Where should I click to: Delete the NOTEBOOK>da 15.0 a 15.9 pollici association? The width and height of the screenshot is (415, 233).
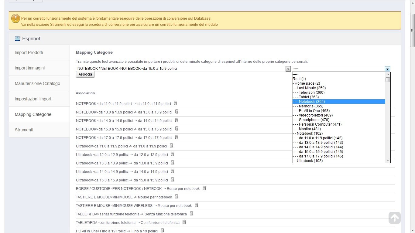[177, 129]
